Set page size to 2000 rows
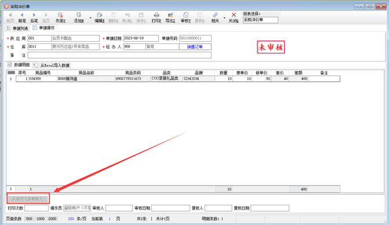 (52, 219)
